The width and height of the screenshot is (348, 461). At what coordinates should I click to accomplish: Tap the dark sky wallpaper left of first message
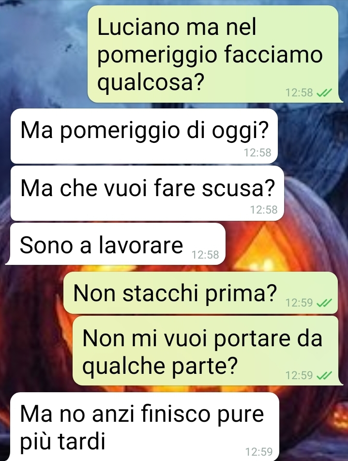[x=44, y=53]
